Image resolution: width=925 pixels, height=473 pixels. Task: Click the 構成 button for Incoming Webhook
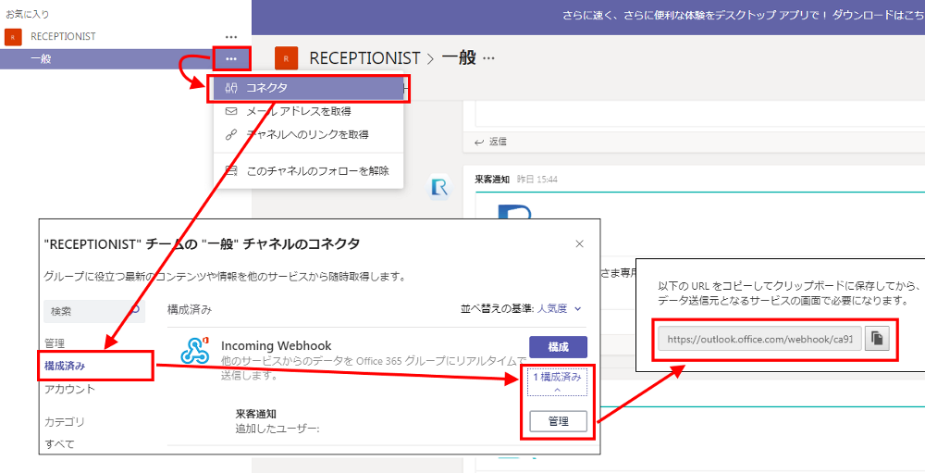coord(558,347)
